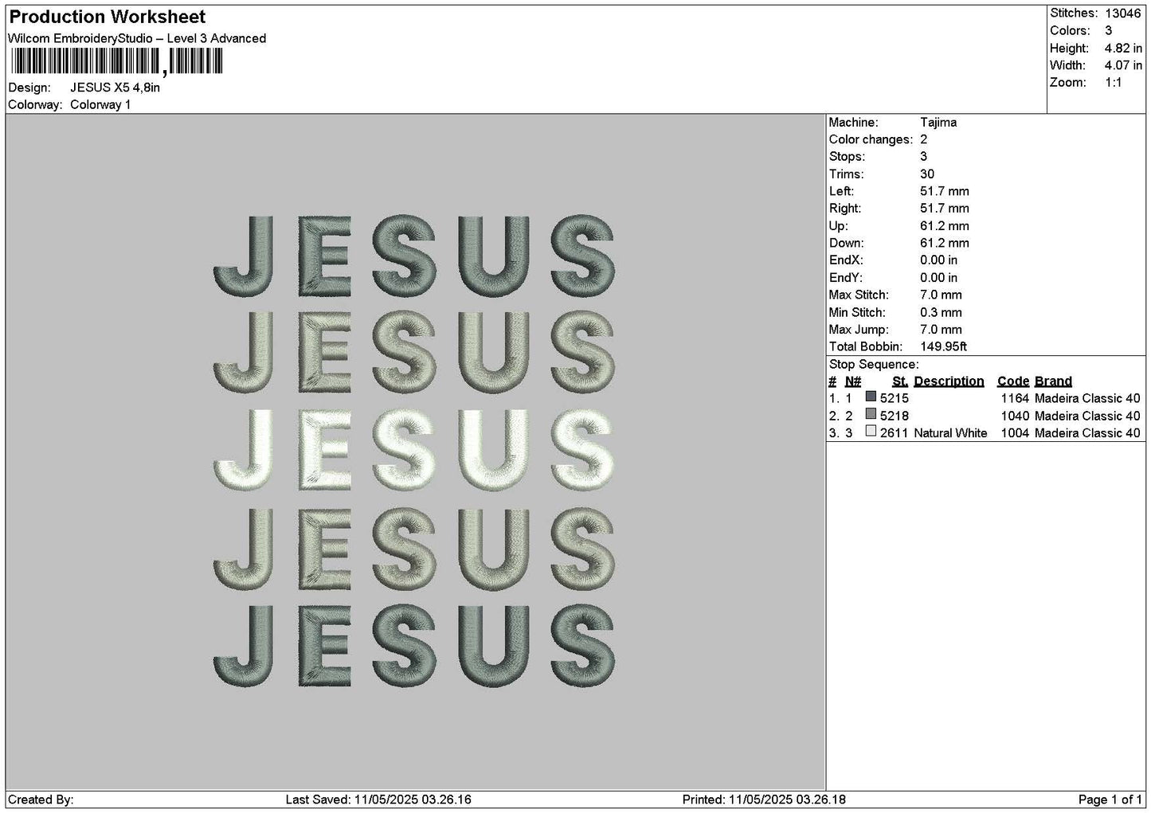Viewport: 1151px width, 813px height.
Task: Click the Left value 51.7 mm
Action: [945, 191]
